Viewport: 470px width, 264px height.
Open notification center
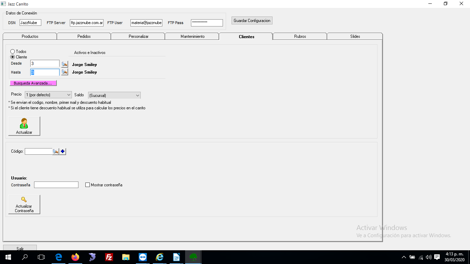(437, 257)
